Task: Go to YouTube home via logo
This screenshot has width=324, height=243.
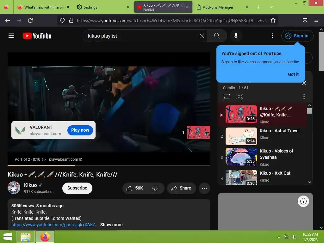Action: click(37, 36)
